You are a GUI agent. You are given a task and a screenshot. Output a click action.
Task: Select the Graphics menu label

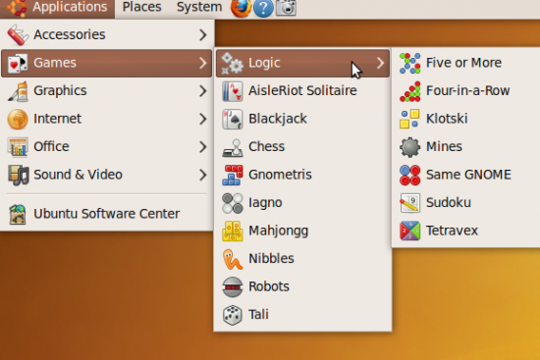point(60,91)
